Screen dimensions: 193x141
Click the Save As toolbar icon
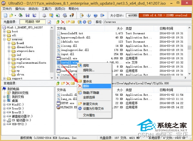coord(34,15)
